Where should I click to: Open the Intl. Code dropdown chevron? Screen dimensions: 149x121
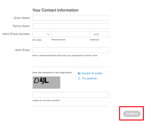click(x=48, y=34)
